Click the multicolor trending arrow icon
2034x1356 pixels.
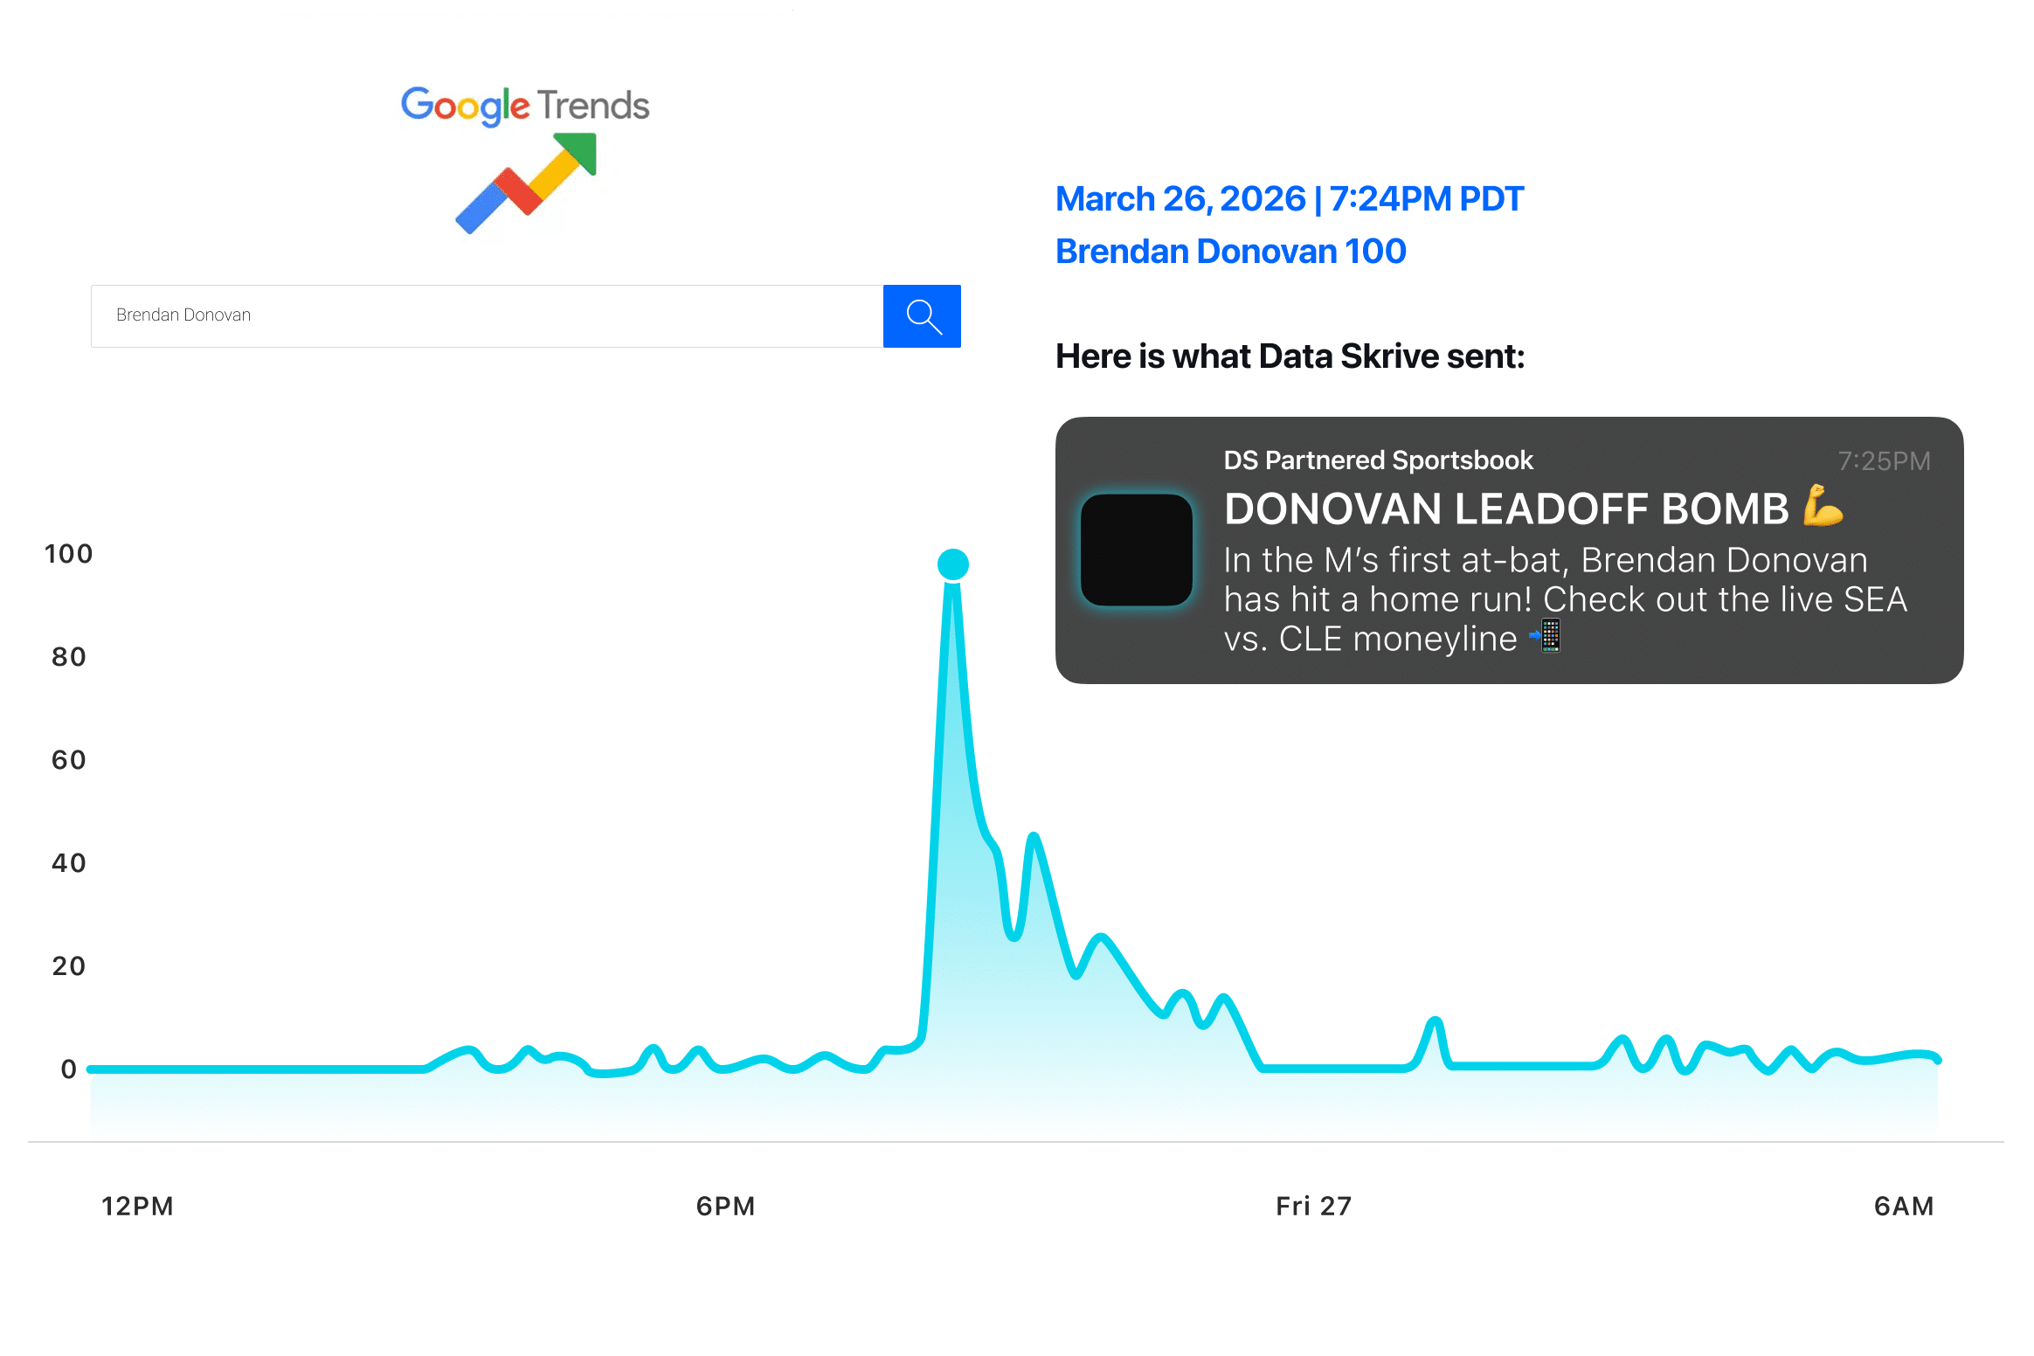tap(527, 183)
